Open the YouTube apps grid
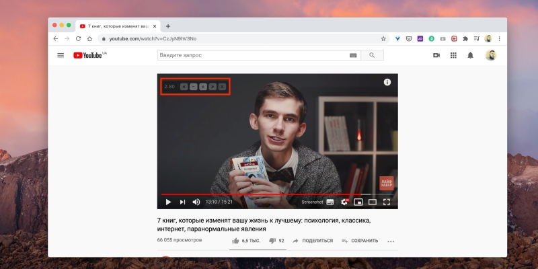The image size is (538, 269). click(x=453, y=55)
